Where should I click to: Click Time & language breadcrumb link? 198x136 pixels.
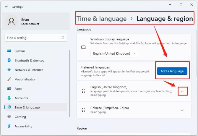coord(101,19)
